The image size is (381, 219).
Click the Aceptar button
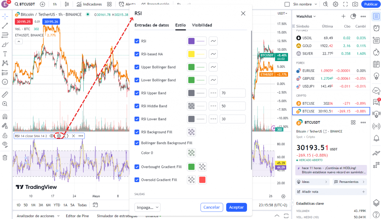236,207
